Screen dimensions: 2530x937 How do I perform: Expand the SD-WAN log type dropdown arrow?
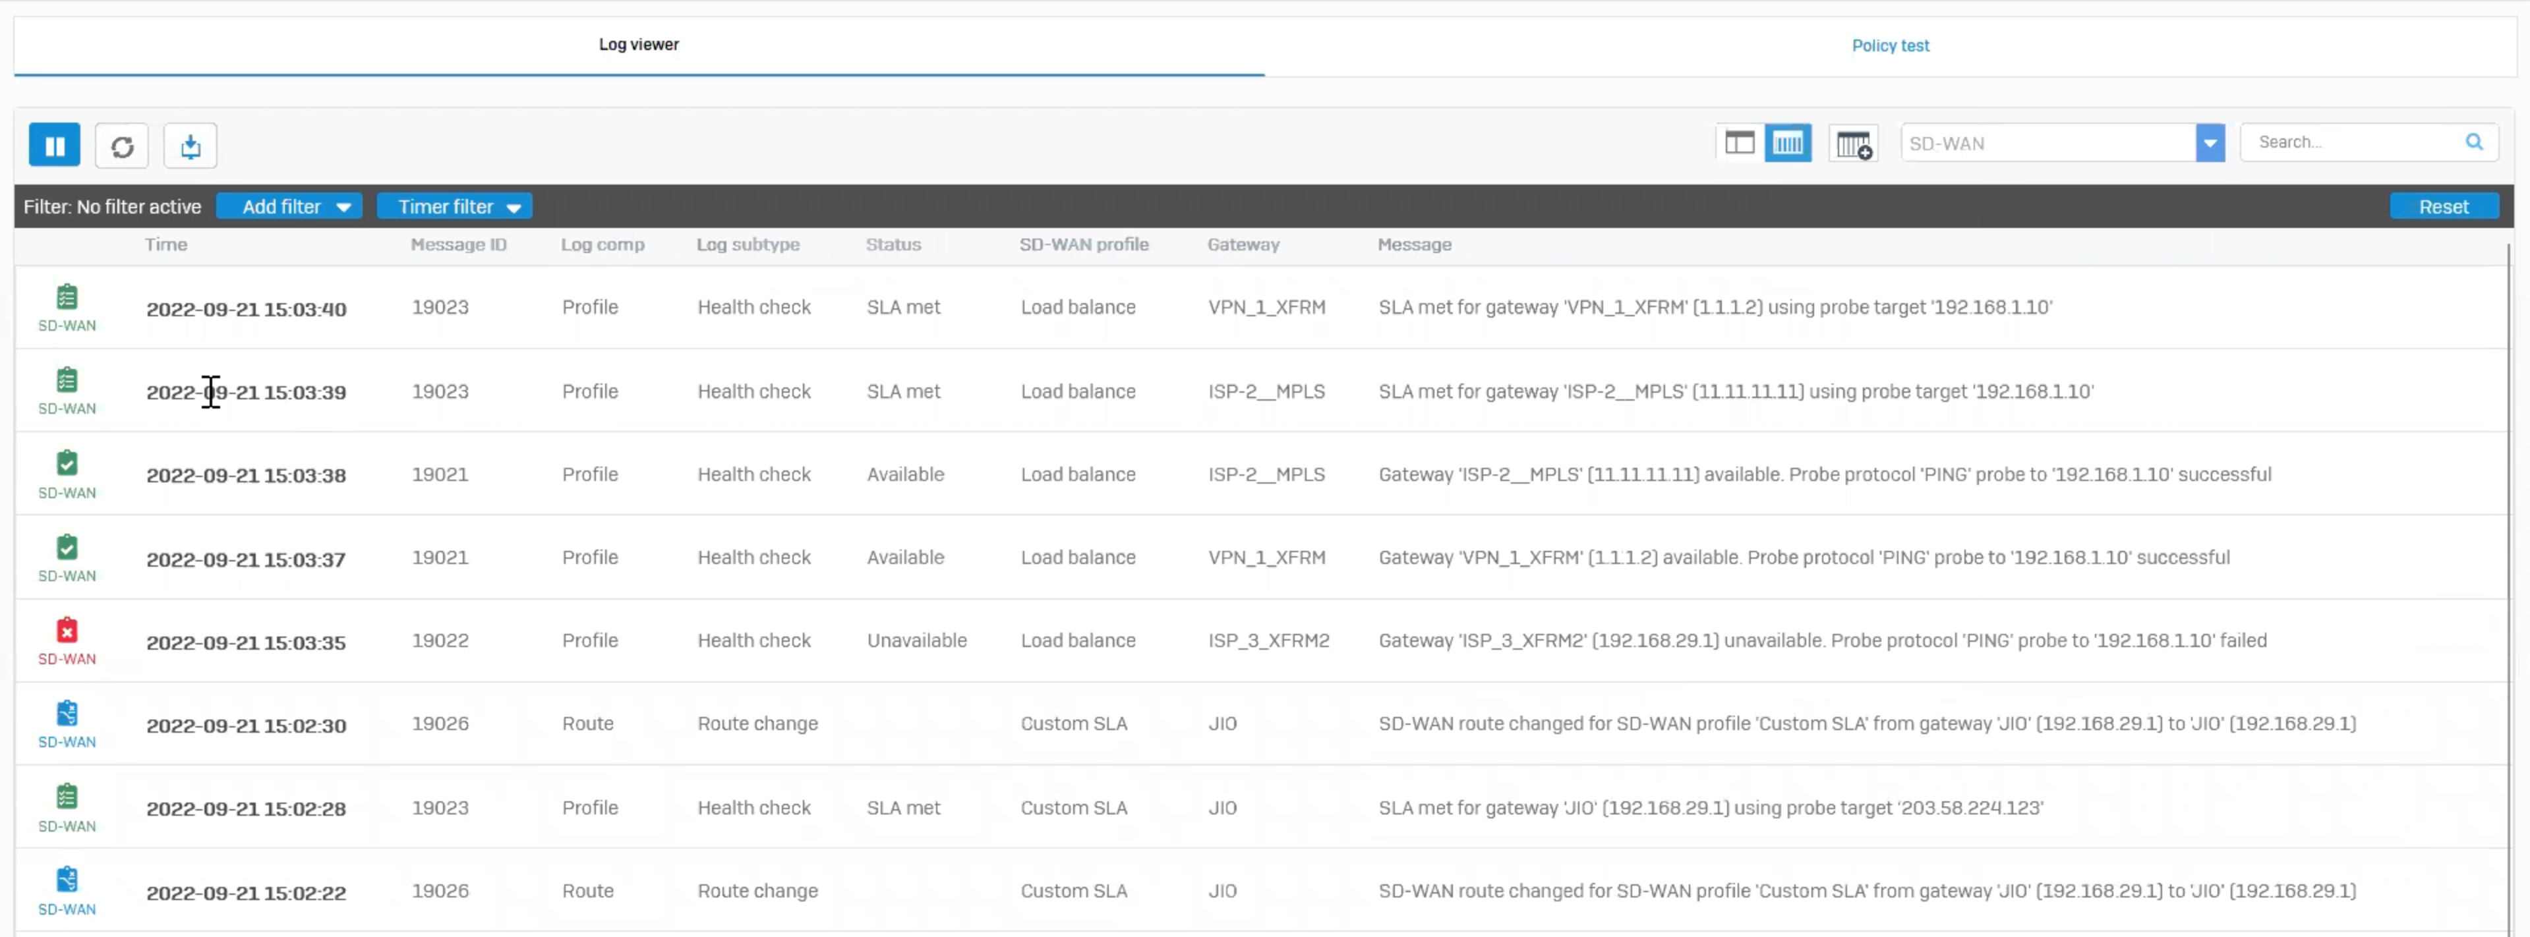point(2209,144)
